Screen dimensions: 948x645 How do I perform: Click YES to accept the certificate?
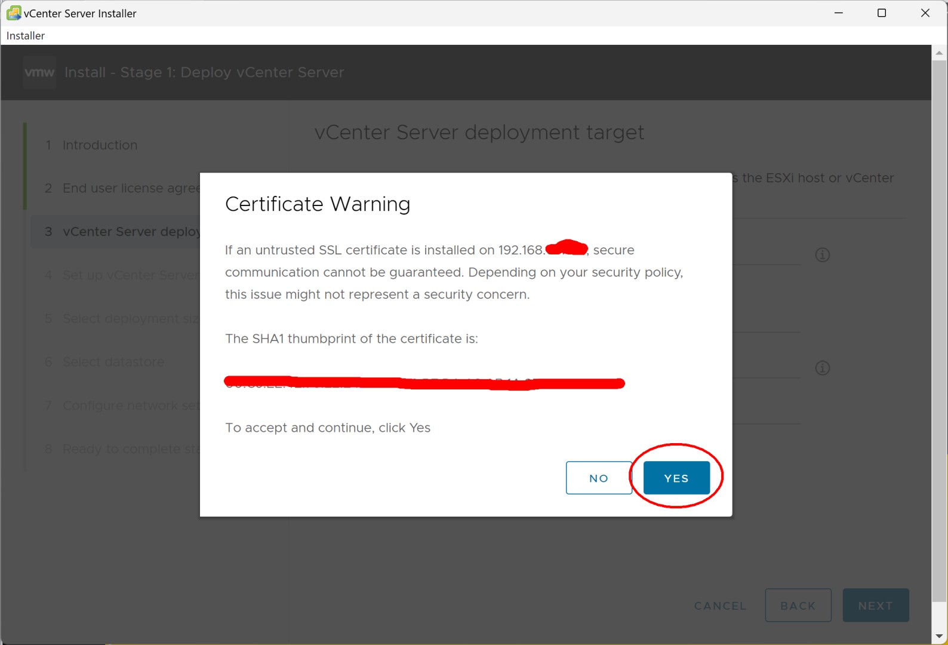coord(676,478)
